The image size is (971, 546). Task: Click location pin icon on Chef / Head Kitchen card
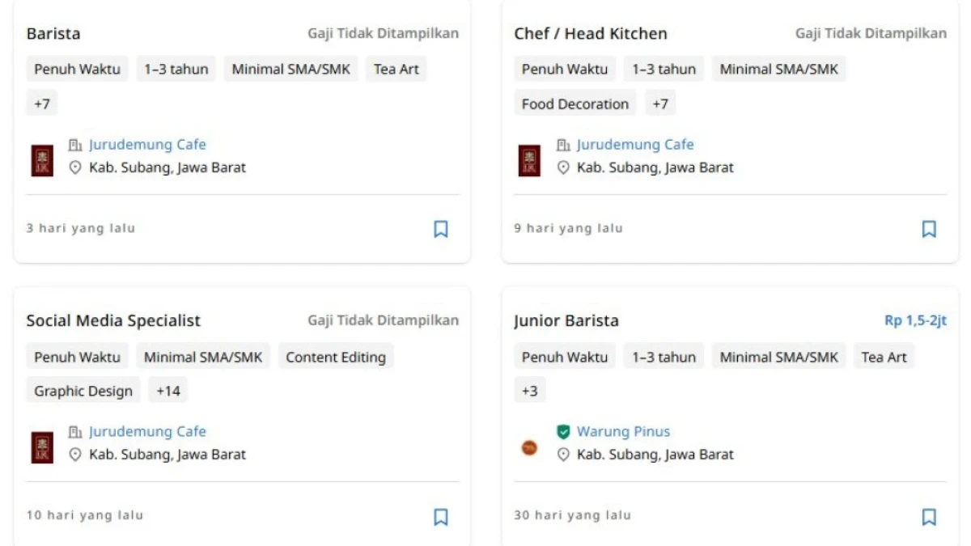click(563, 167)
